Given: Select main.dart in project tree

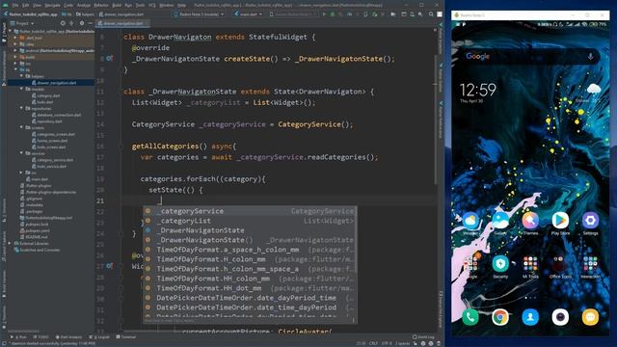Looking at the screenshot, I should [37, 179].
